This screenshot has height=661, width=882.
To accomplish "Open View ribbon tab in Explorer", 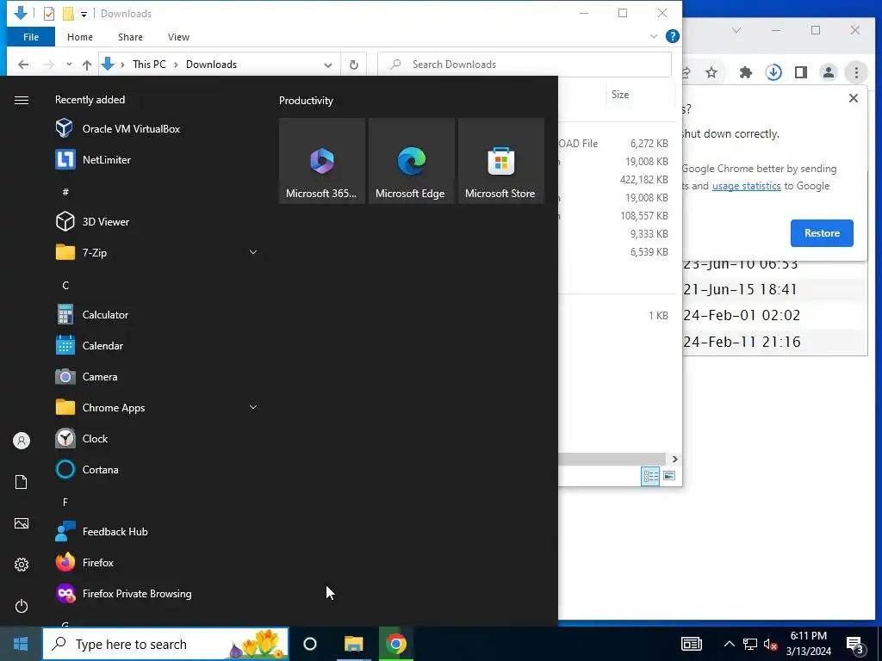I will (178, 37).
